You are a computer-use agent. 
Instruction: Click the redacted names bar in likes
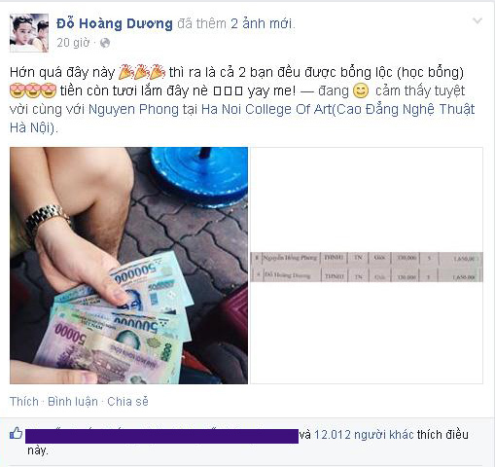(161, 436)
